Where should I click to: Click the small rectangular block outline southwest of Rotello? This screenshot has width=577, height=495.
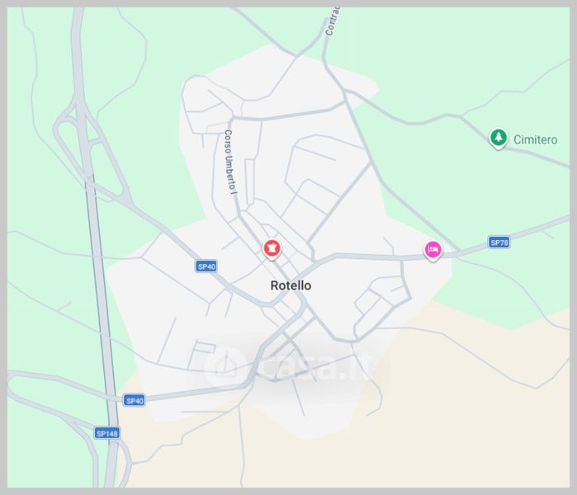coord(205,347)
